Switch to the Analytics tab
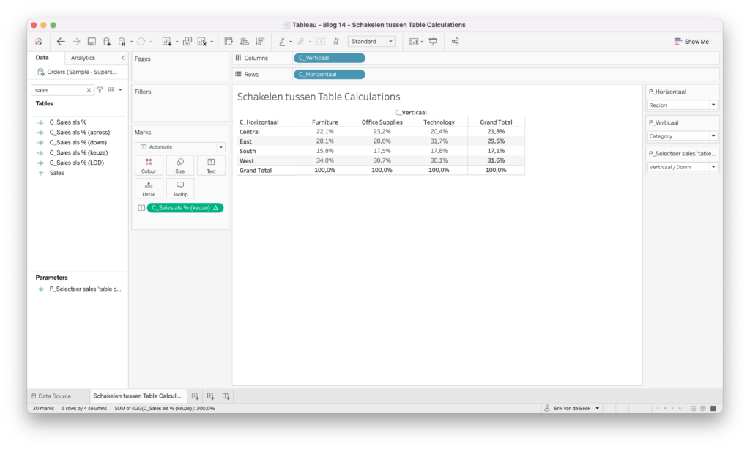Screen dimensions: 750x449 click(x=83, y=58)
